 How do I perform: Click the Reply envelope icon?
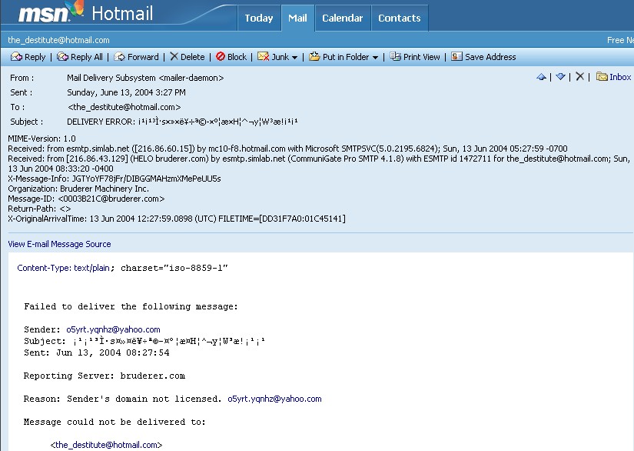tap(16, 57)
